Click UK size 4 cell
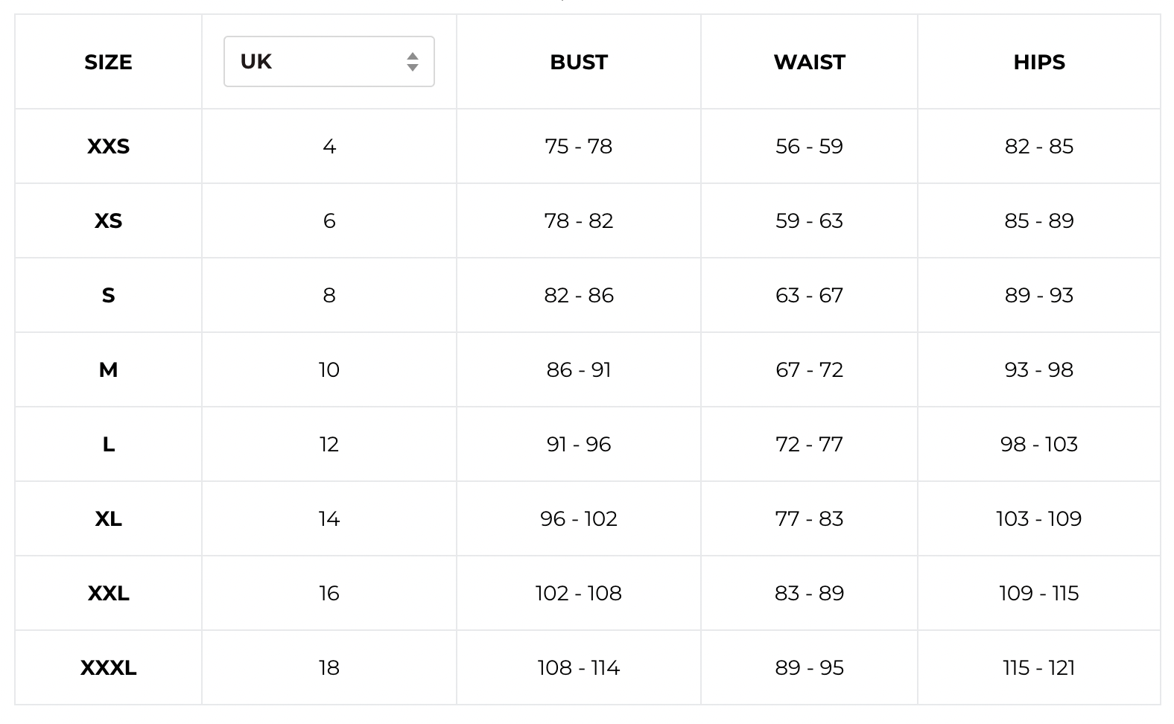Viewport: 1174px width, 724px height. point(329,147)
